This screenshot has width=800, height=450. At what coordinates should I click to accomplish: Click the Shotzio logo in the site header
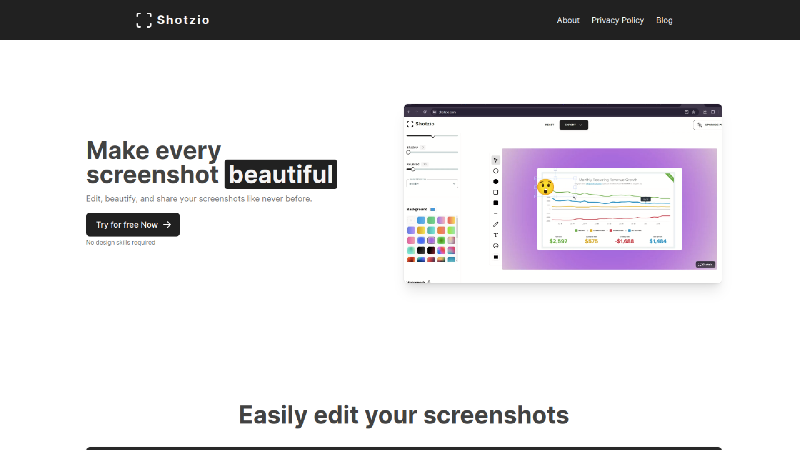pyautogui.click(x=172, y=20)
